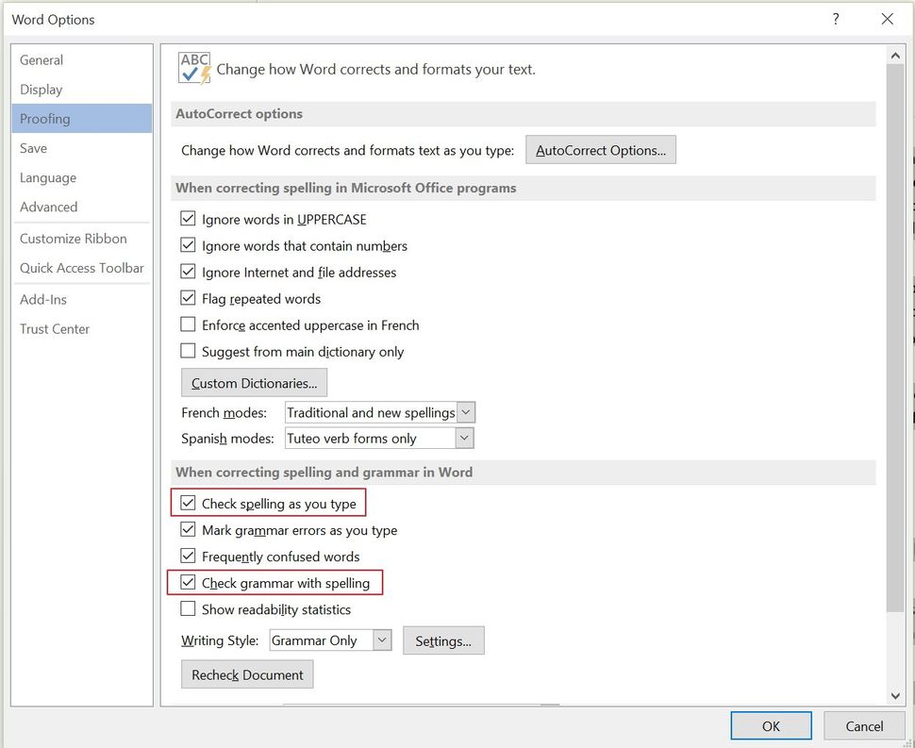Toggle Frequently confused words
The height and width of the screenshot is (748, 915).
pos(188,556)
